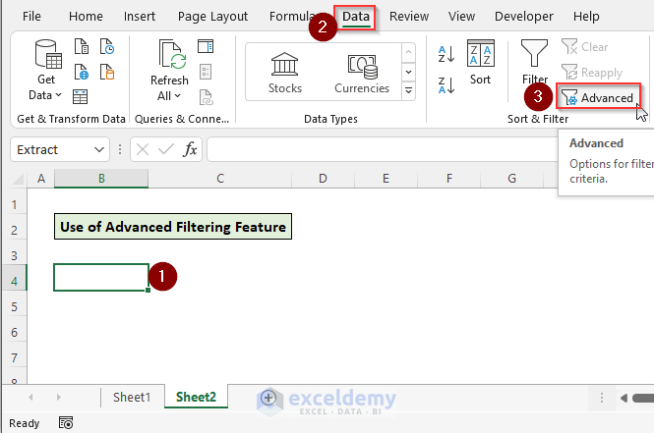Viewport: 654px width, 433px height.
Task: Click the Advanced filter button
Action: 598,97
